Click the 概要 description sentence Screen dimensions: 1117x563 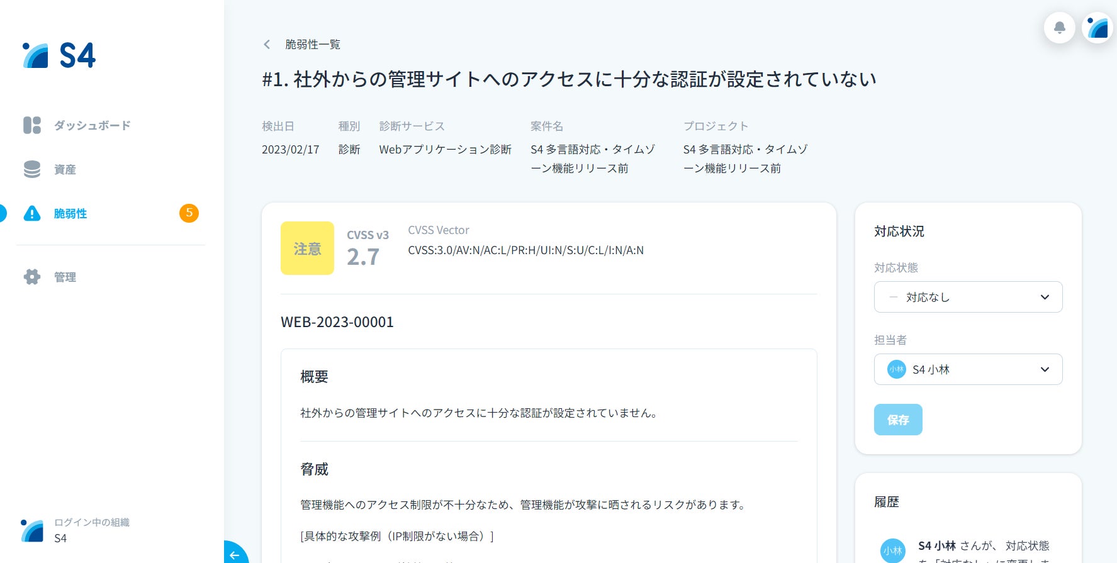480,413
